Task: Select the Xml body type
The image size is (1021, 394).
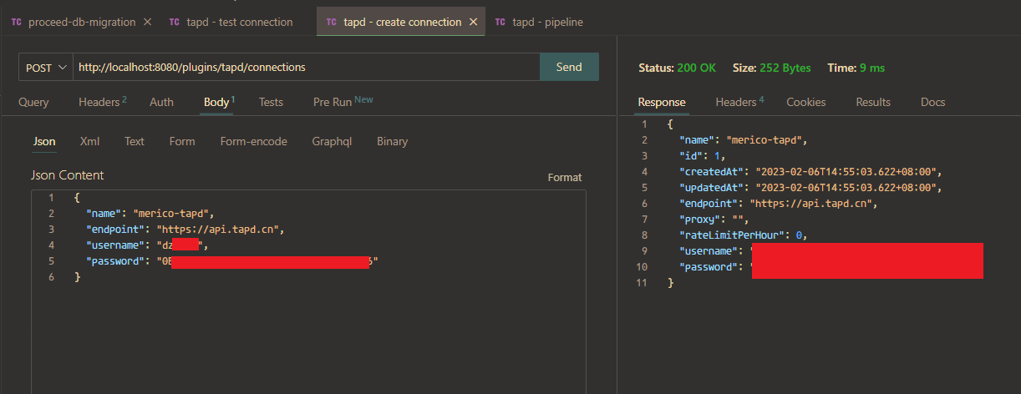Action: click(x=89, y=141)
